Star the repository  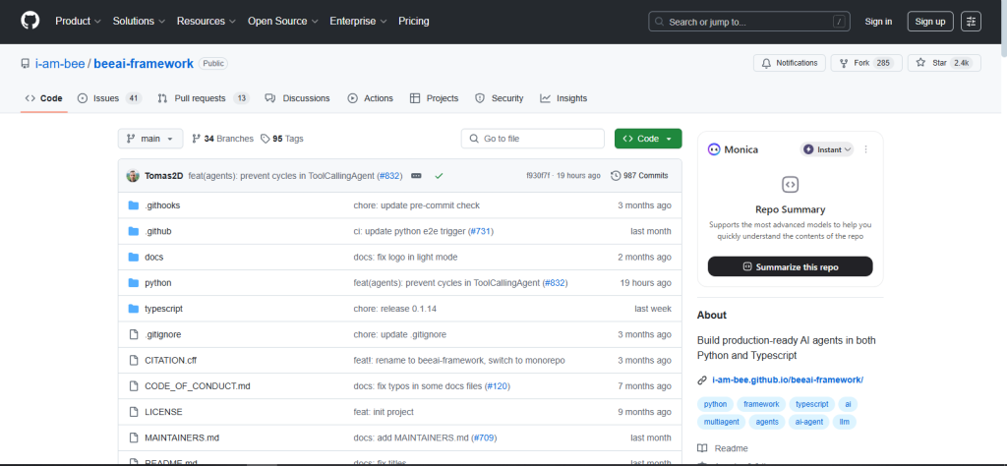(944, 63)
